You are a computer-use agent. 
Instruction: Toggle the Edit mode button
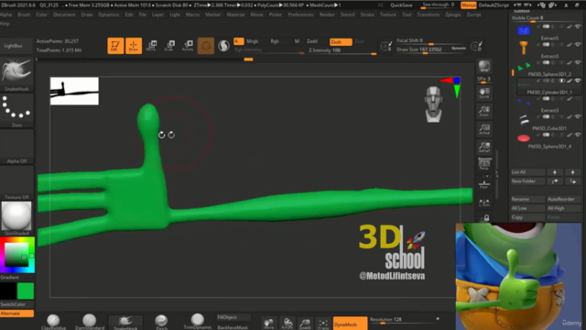click(115, 46)
